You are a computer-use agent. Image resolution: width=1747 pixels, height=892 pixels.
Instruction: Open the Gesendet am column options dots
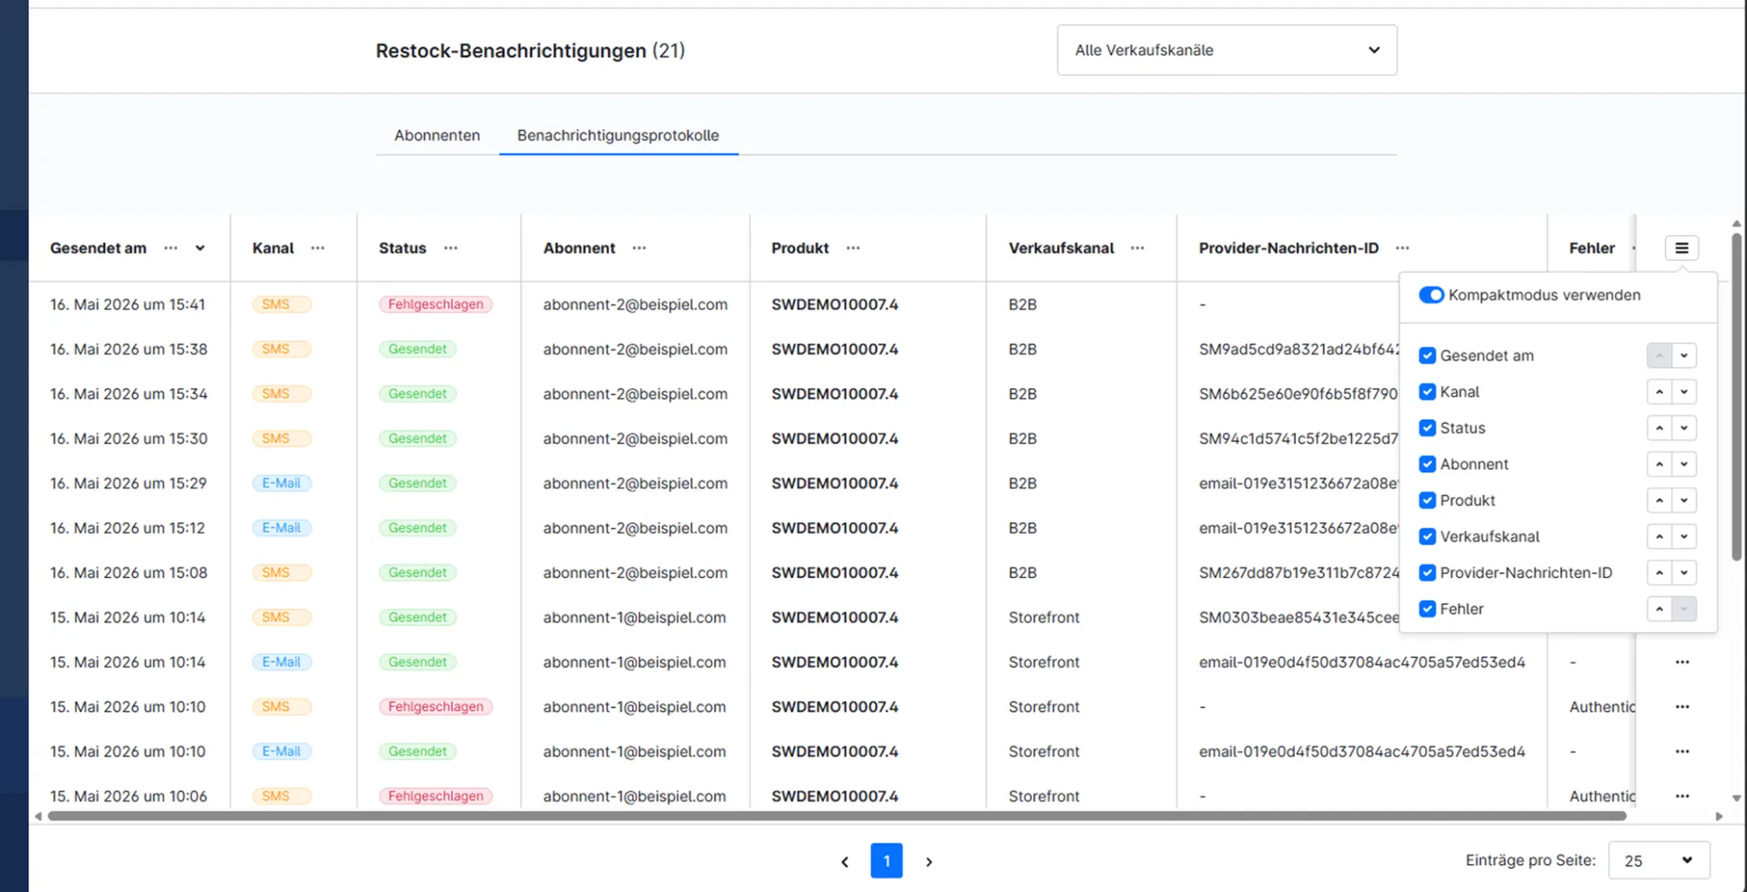pyautogui.click(x=171, y=248)
